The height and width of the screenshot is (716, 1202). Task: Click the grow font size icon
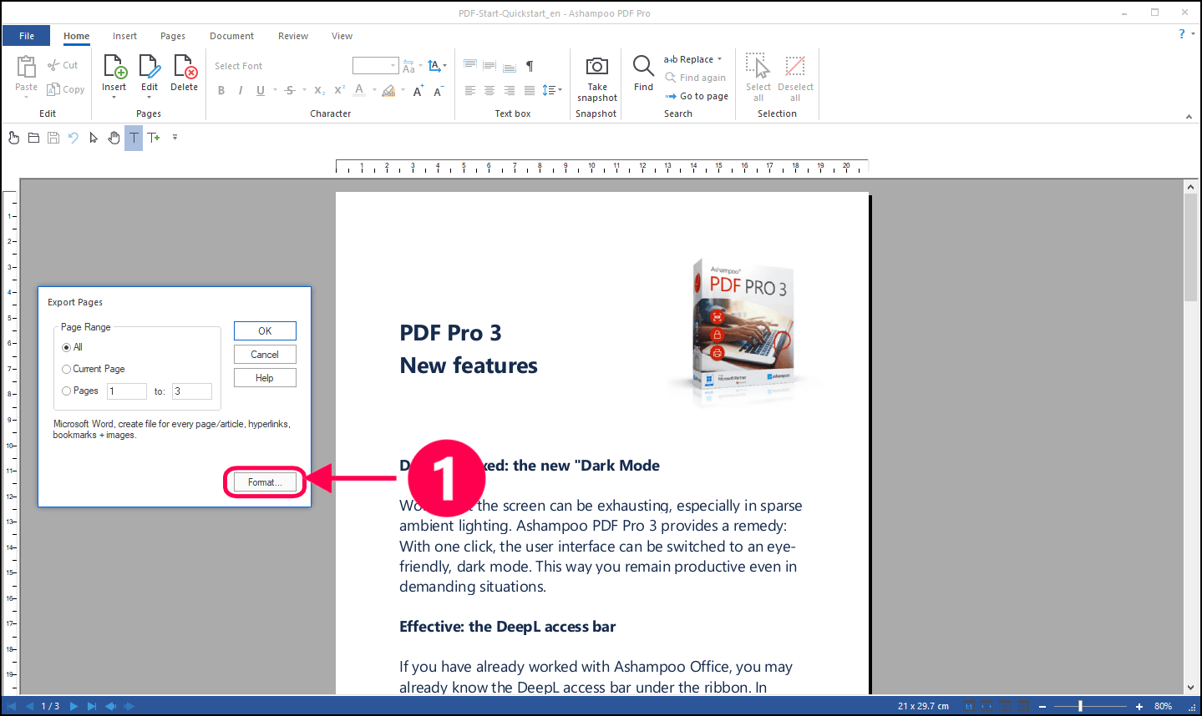(x=418, y=90)
